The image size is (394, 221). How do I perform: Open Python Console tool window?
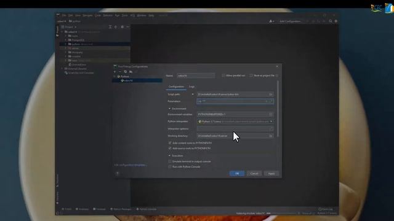147,209
